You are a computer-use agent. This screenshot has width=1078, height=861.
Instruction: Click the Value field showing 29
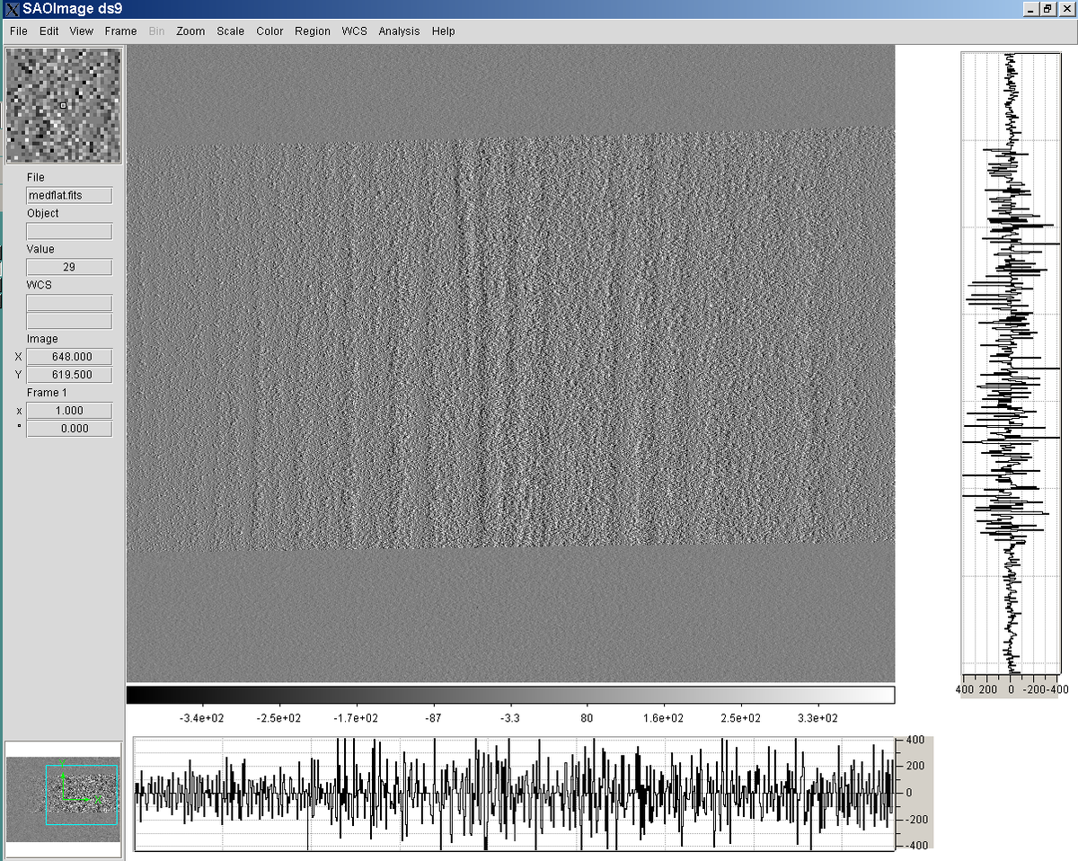68,267
